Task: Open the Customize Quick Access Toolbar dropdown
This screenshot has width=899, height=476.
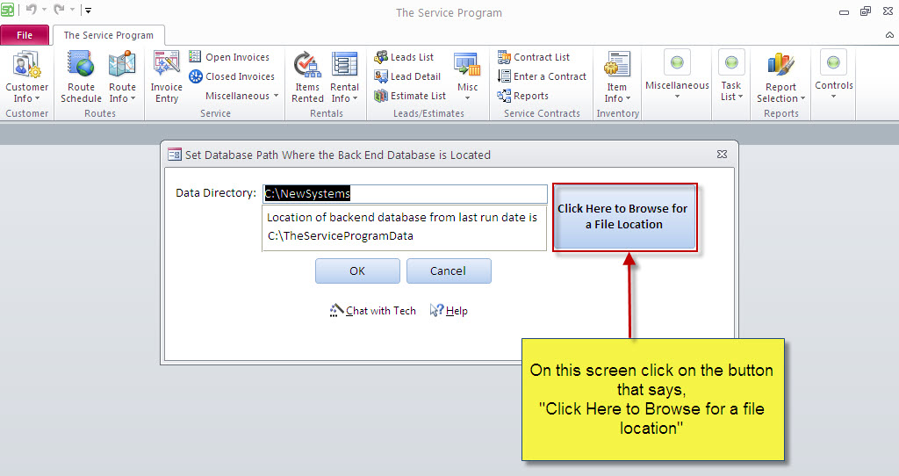Action: 88,10
